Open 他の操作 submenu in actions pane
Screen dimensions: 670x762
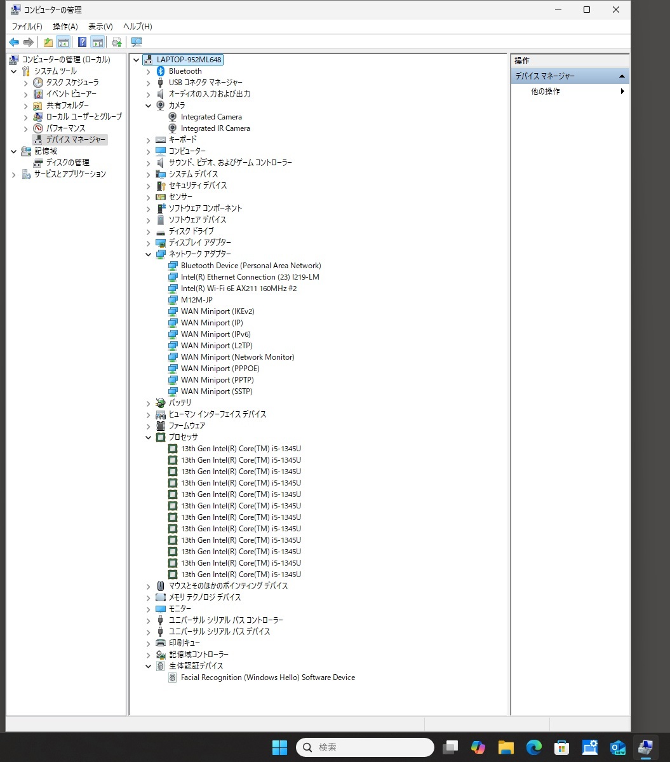(570, 92)
